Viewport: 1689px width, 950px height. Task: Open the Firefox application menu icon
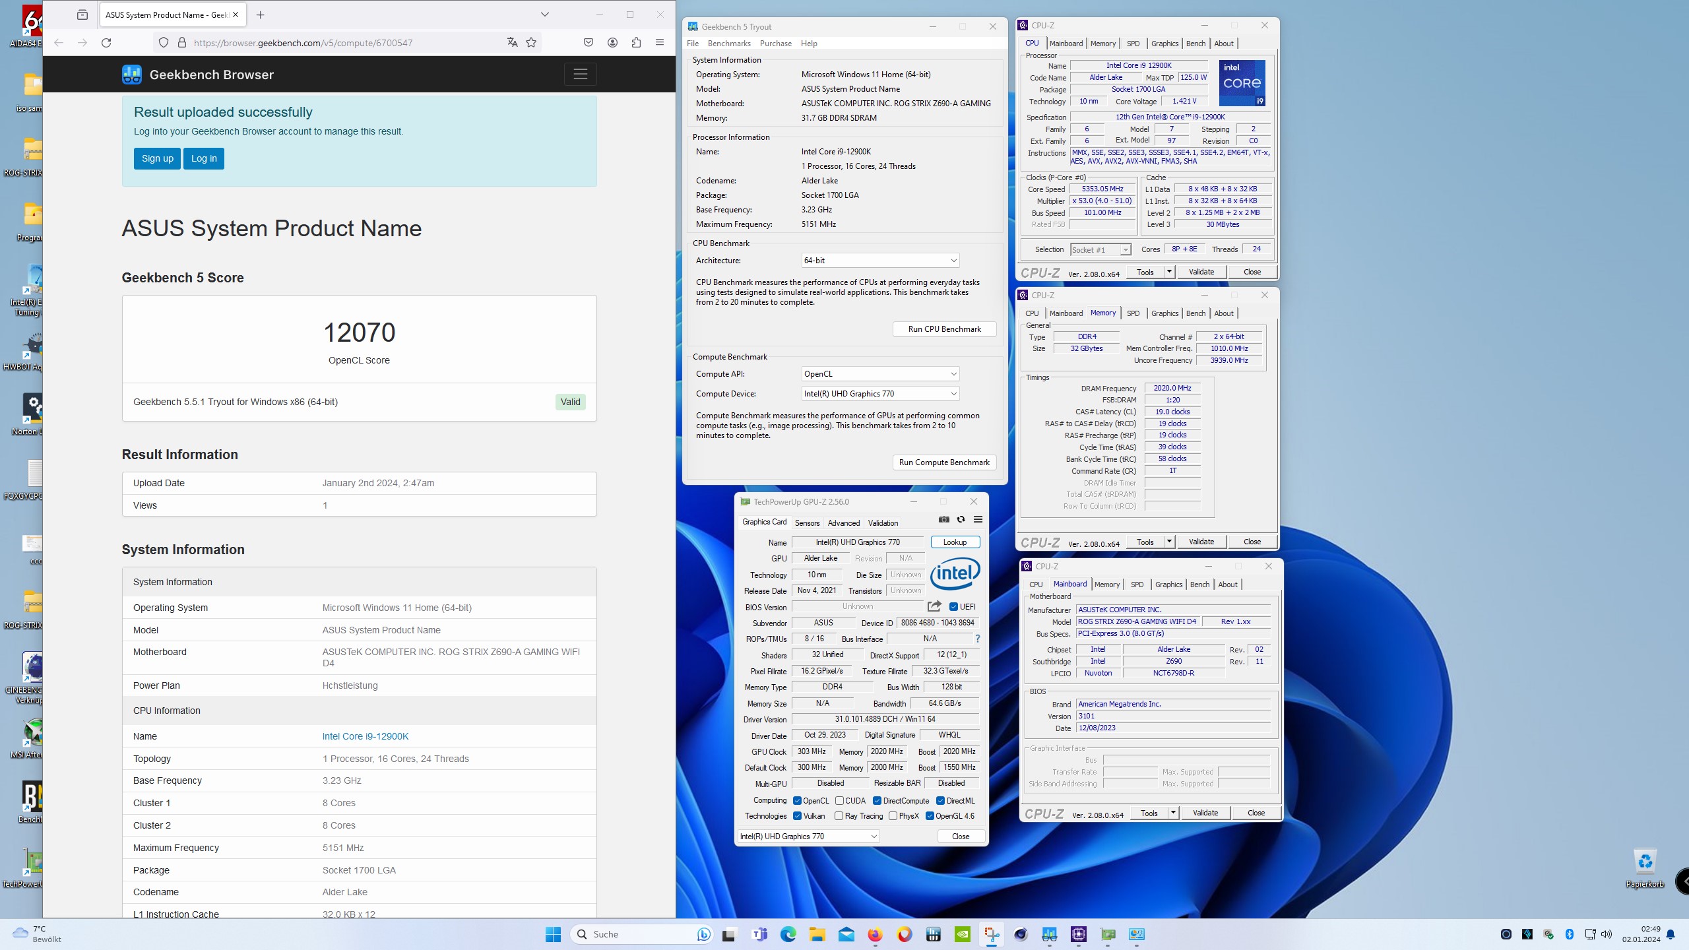[659, 43]
